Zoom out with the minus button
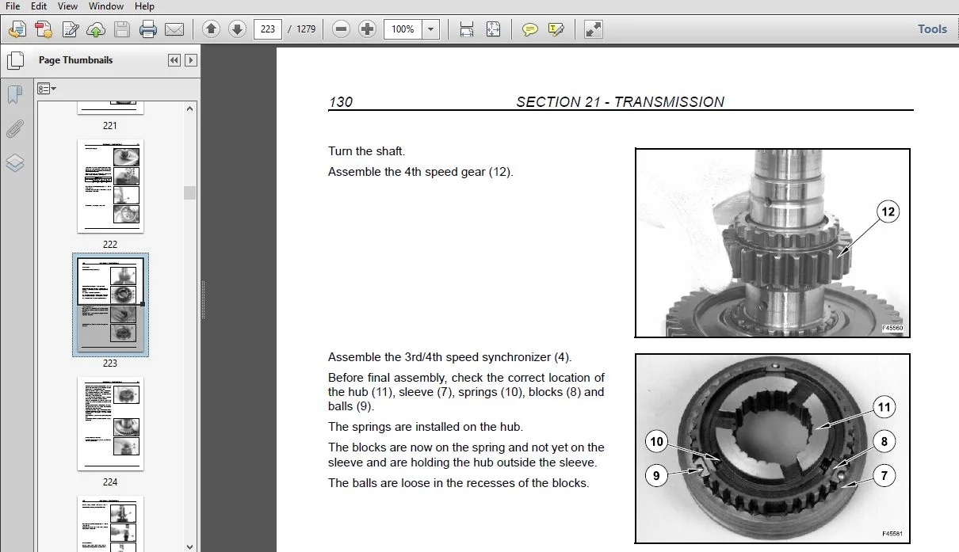This screenshot has height=552, width=959. click(342, 29)
